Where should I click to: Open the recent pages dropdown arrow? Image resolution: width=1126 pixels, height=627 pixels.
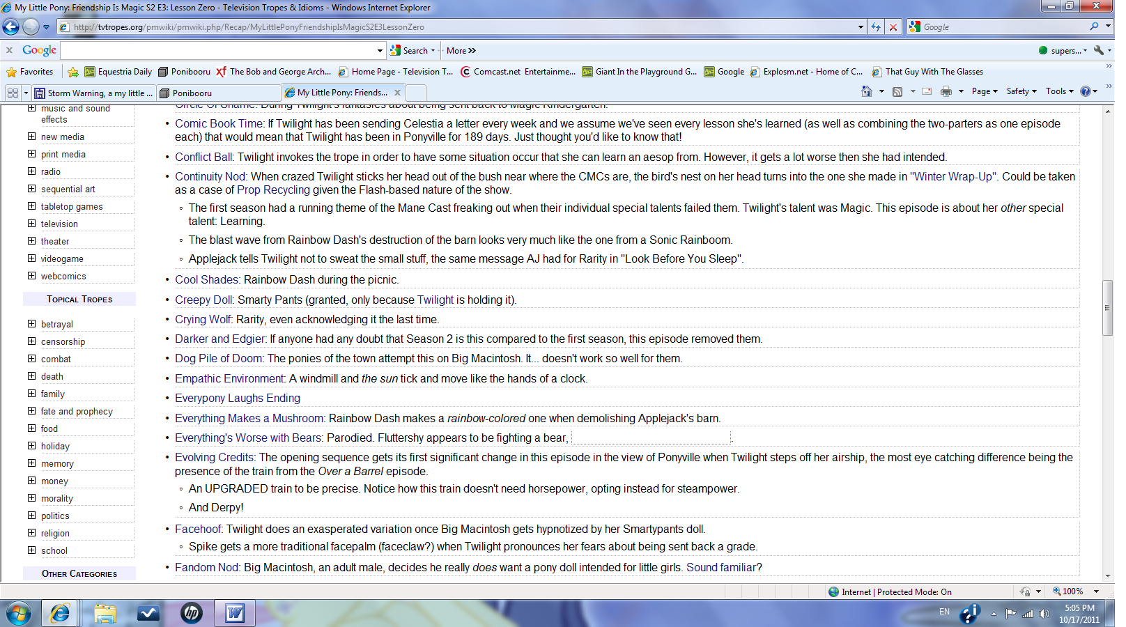click(46, 27)
